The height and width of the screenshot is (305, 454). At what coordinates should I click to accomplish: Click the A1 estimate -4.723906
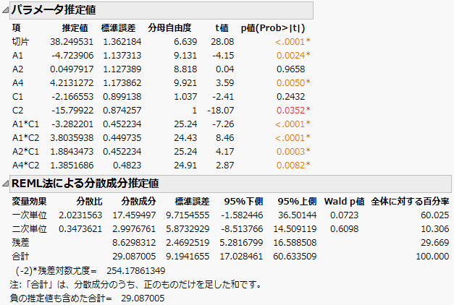(72, 55)
